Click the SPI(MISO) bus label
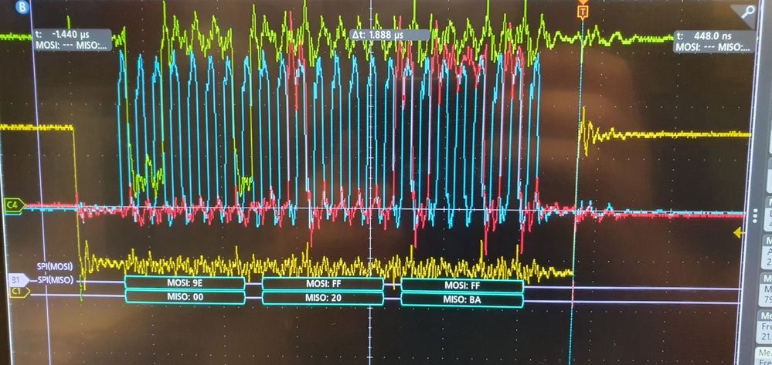772x365 pixels. (55, 280)
